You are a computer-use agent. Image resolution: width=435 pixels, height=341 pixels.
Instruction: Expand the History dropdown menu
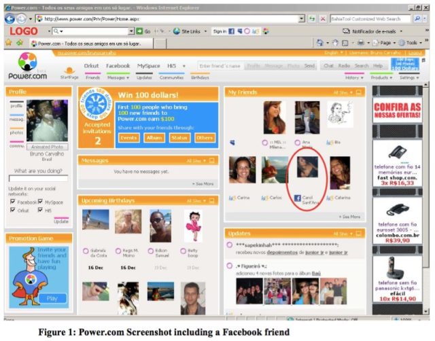tap(354, 78)
